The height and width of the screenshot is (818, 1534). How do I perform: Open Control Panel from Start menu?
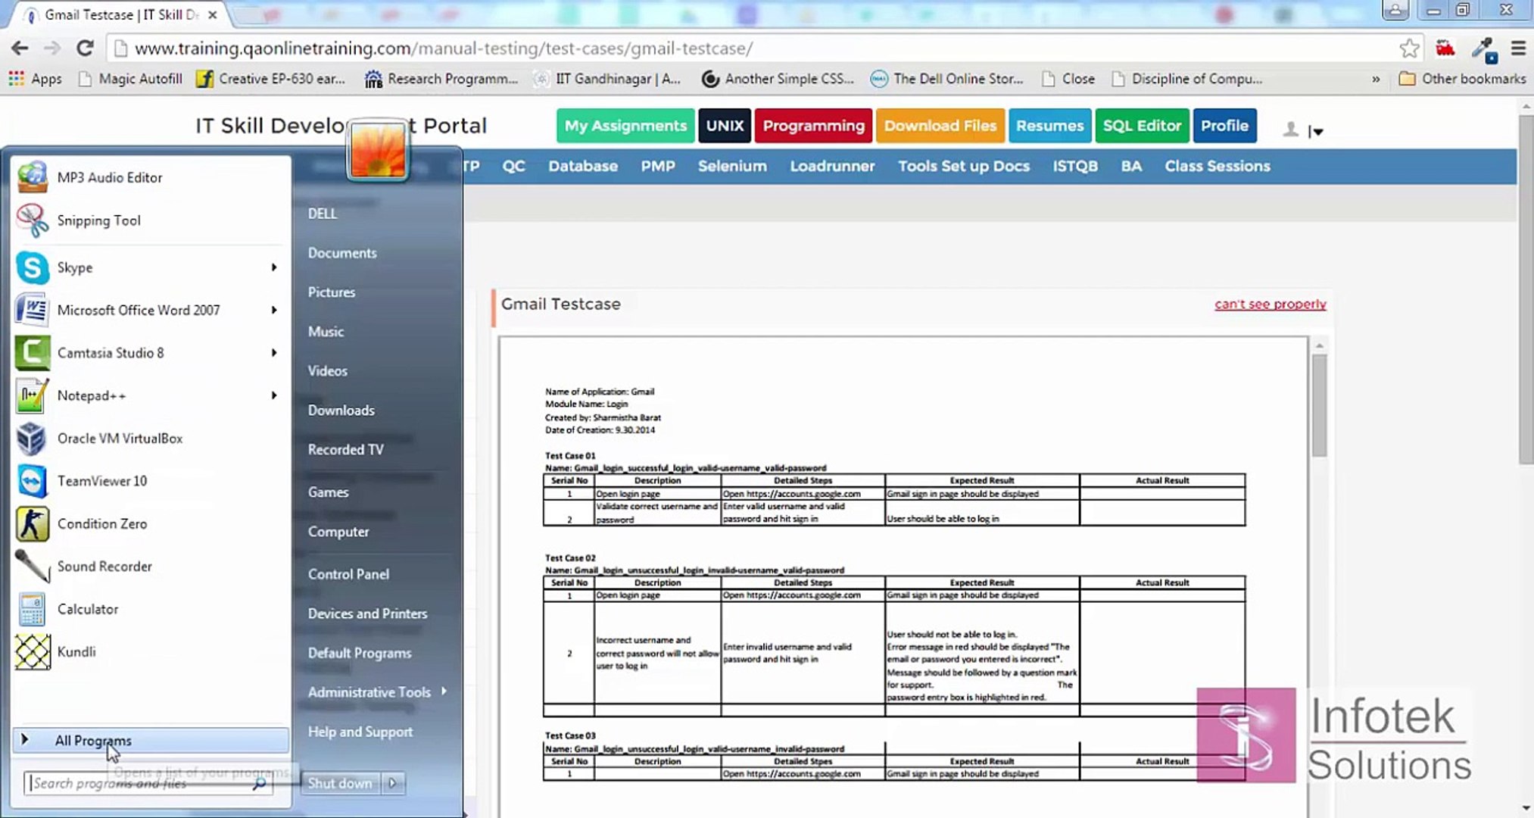[x=348, y=574]
